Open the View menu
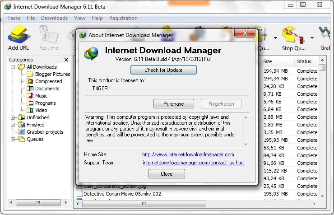334x215 pixels. (80, 18)
